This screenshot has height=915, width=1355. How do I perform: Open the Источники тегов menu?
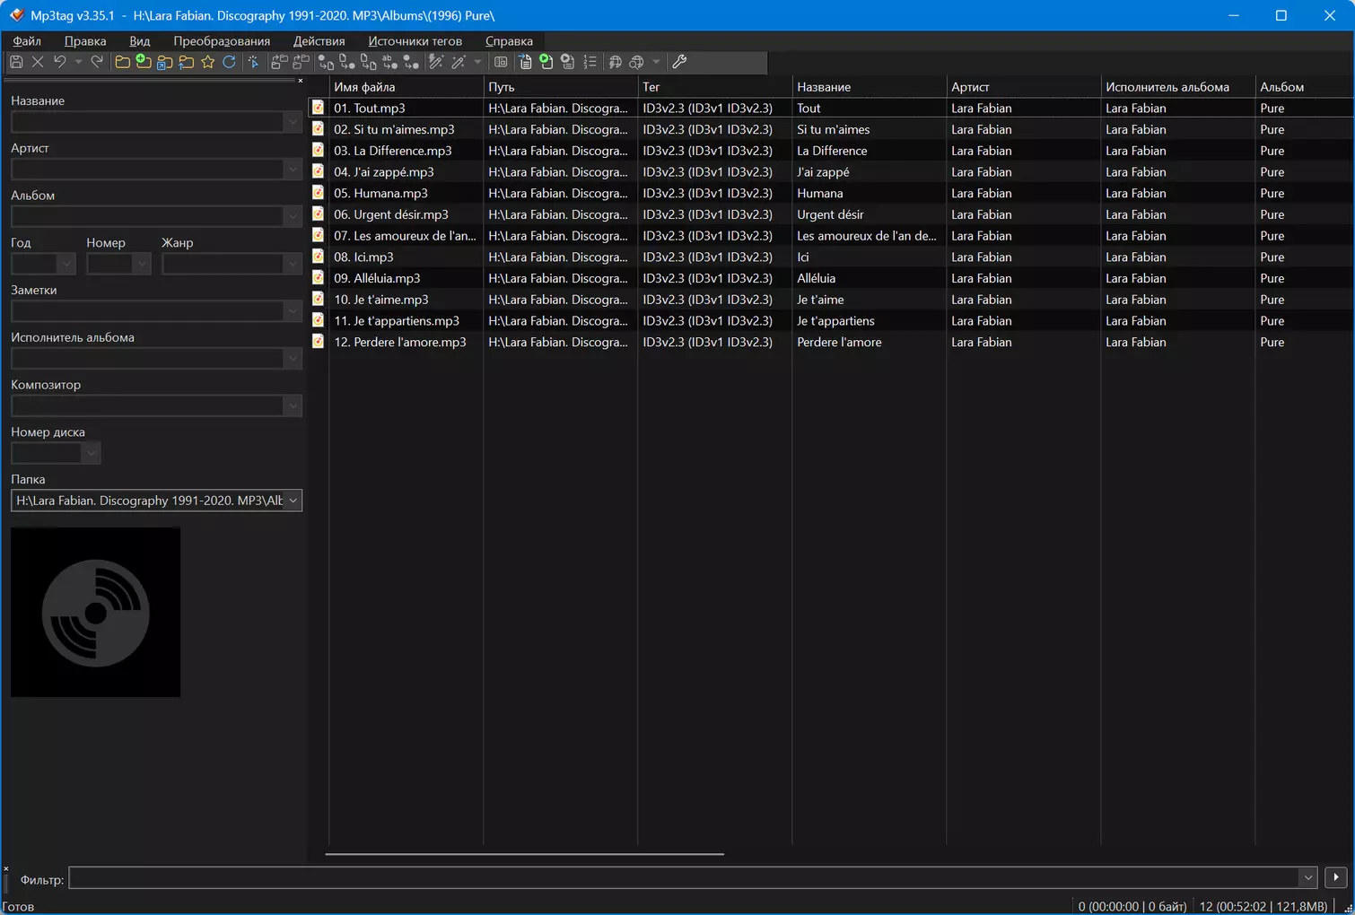[x=415, y=41]
